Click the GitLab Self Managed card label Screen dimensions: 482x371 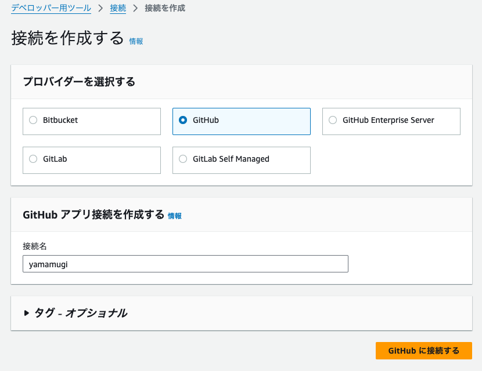tap(231, 159)
